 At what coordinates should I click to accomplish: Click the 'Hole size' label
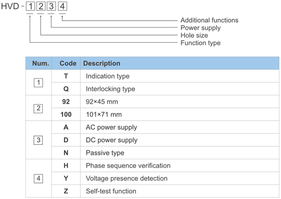(x=194, y=35)
